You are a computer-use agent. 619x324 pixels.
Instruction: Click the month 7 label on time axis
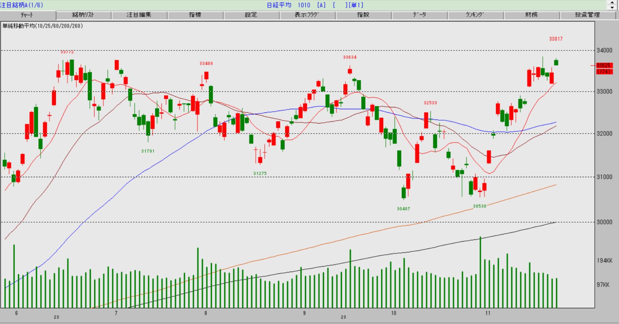(x=116, y=313)
